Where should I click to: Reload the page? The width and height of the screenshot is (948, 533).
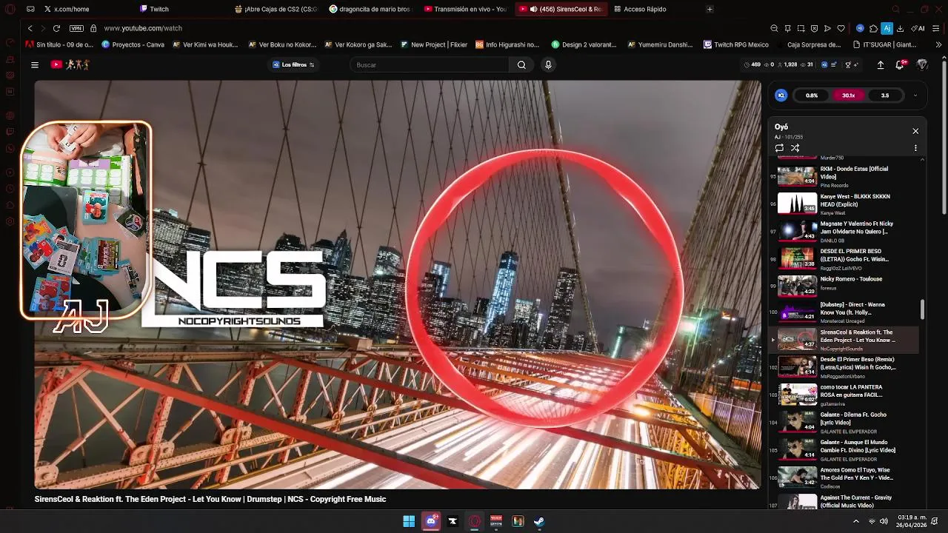click(x=56, y=28)
